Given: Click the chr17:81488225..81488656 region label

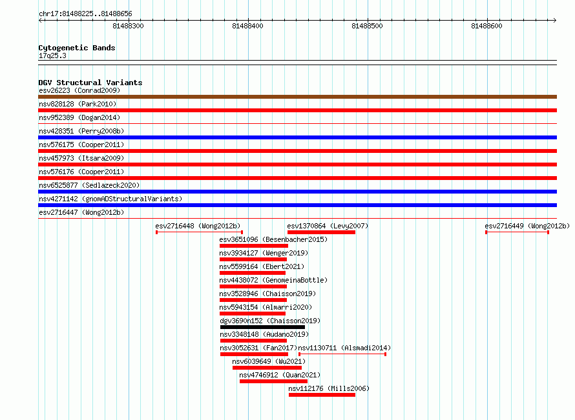Looking at the screenshot, I should pyautogui.click(x=85, y=14).
